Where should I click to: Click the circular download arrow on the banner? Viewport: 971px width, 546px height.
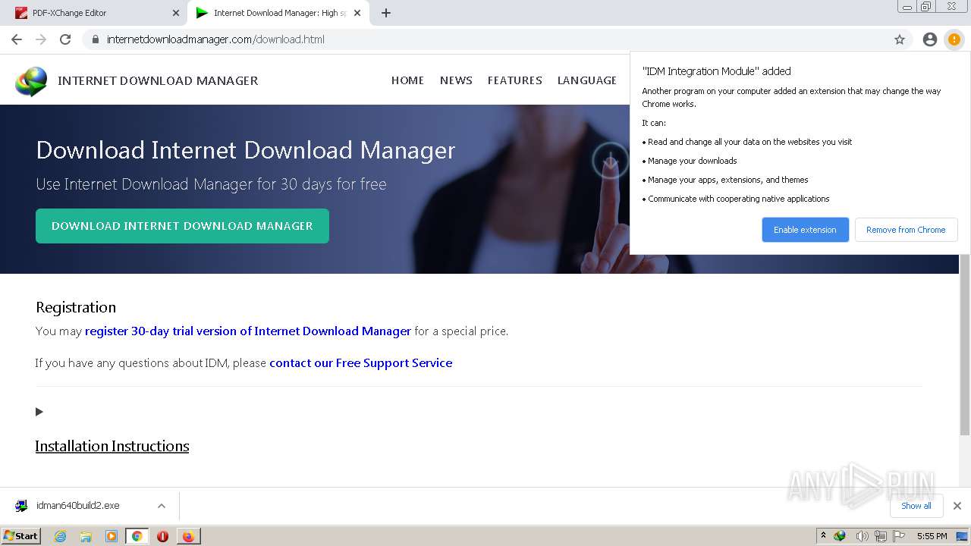click(x=610, y=160)
